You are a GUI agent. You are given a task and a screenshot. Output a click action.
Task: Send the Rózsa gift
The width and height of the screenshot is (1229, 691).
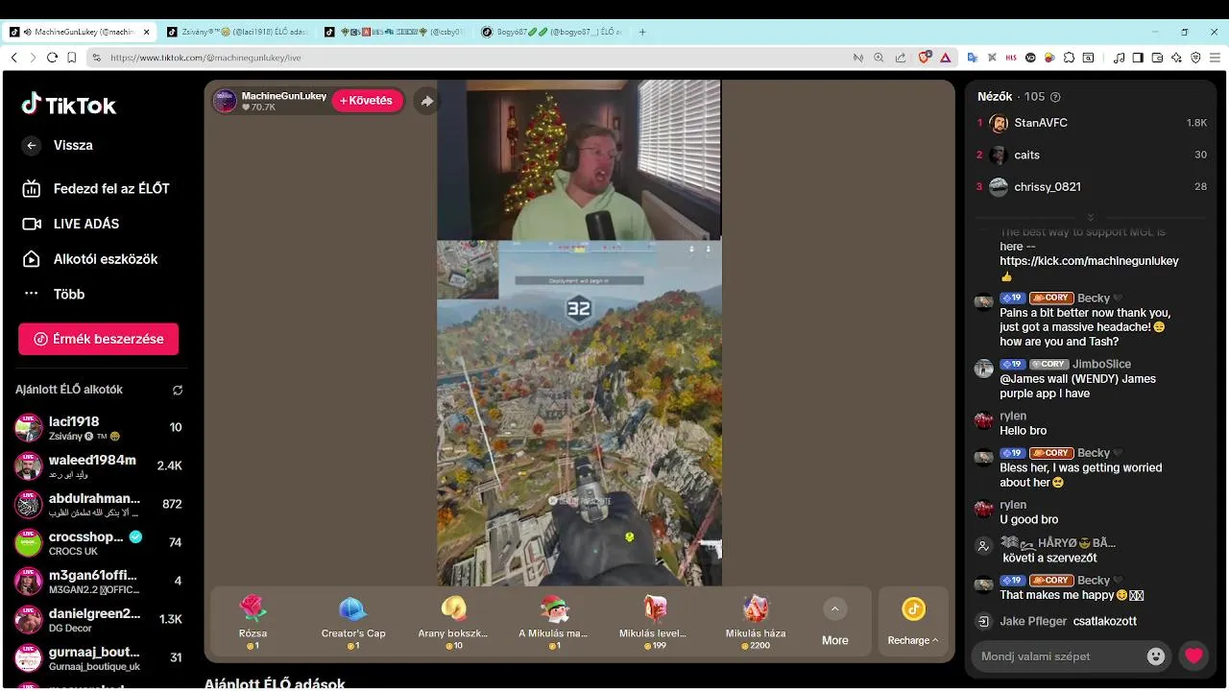pyautogui.click(x=253, y=621)
